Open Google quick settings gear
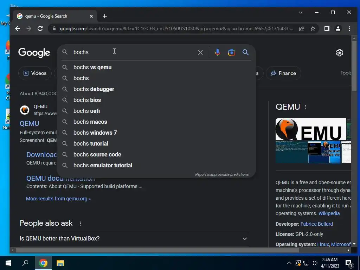 click(x=339, y=53)
